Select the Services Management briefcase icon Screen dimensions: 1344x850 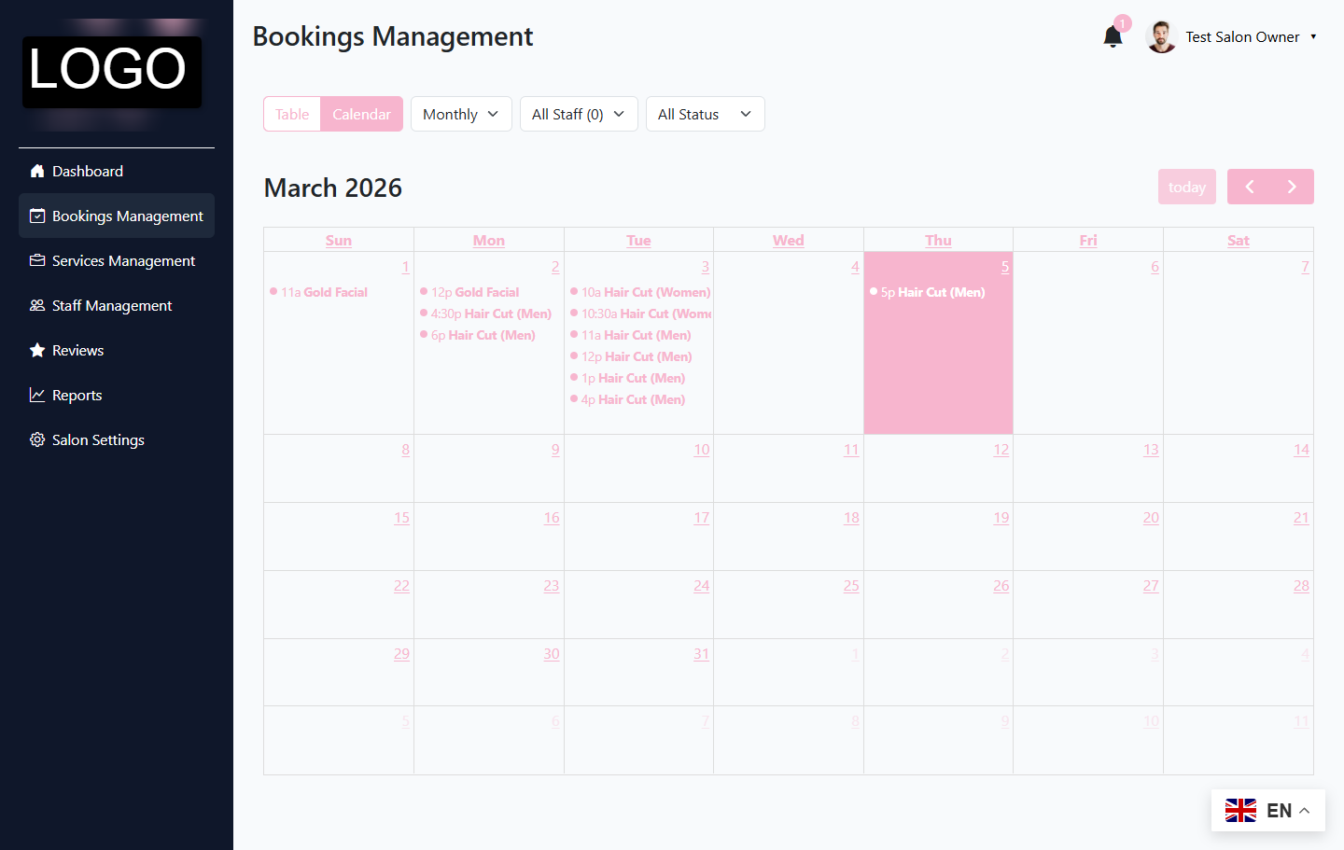[x=35, y=260]
